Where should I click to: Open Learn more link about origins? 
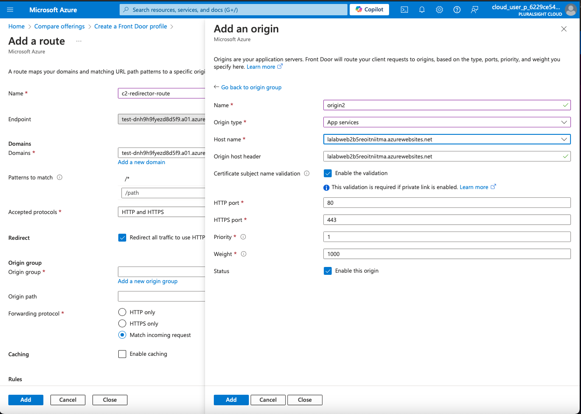(x=261, y=67)
